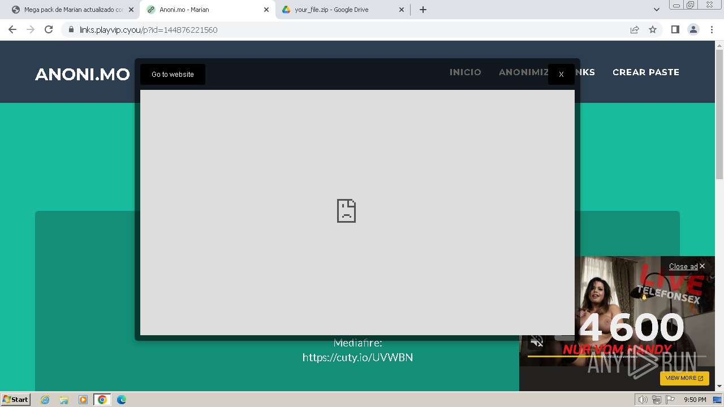Click the Mediafire label text

pyautogui.click(x=357, y=343)
